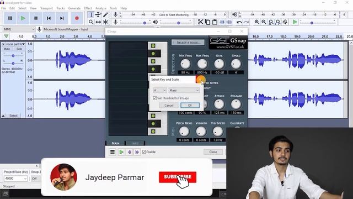Click GSnap Close button
This screenshot has width=353, height=199.
coord(213,152)
